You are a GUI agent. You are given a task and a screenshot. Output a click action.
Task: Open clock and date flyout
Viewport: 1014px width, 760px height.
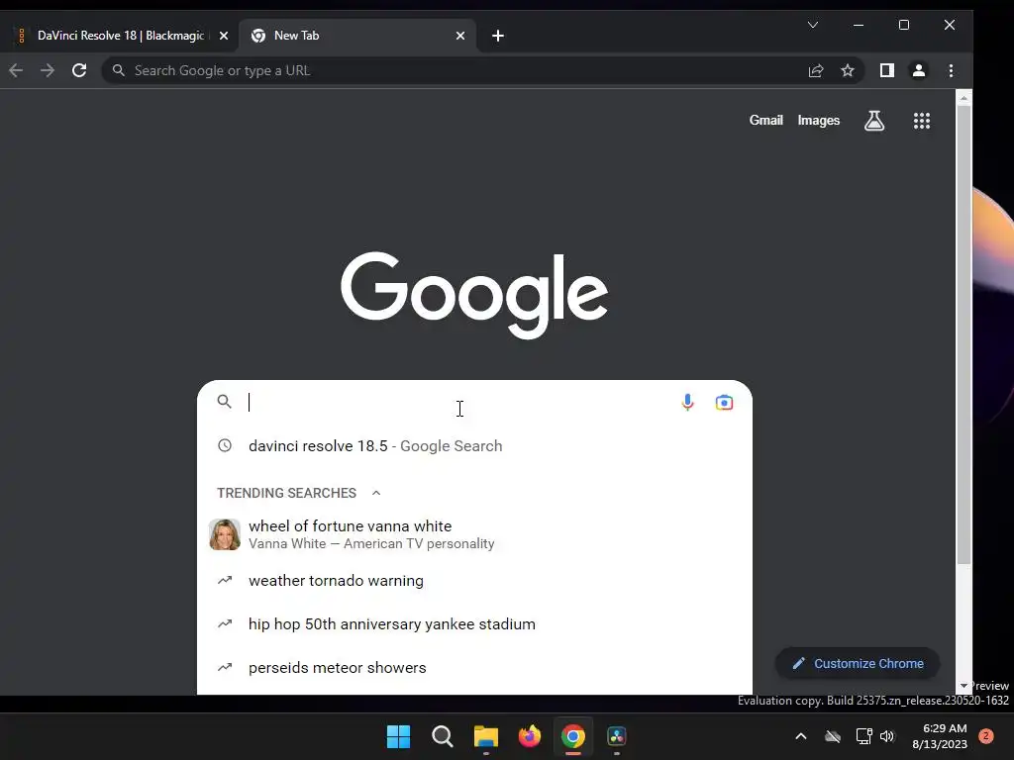940,736
